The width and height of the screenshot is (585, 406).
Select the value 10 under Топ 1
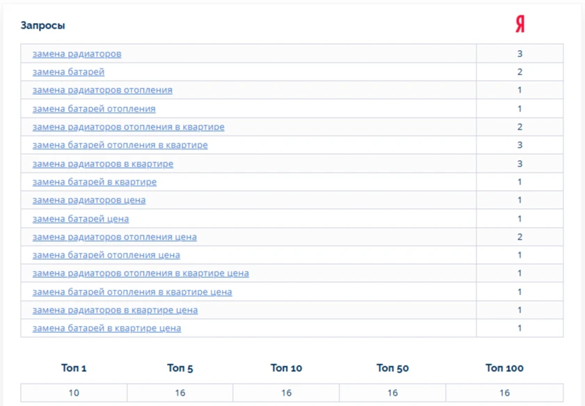click(74, 393)
